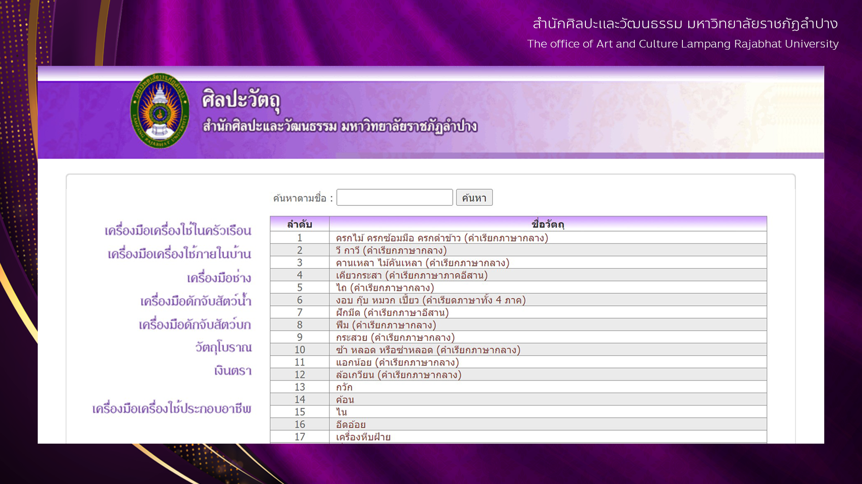
Task: Open เครื่องมือเครื่องใช้ประกอบอาชีพ category
Action: 172,409
